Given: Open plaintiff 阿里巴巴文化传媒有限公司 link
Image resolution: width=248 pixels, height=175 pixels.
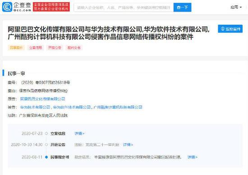Looking at the screenshot, I should click(42, 99).
